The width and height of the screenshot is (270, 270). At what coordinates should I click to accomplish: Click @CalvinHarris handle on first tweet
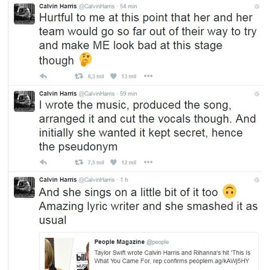pyautogui.click(x=96, y=7)
